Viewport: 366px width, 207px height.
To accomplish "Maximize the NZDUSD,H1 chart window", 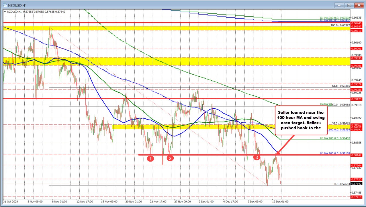I will (x=349, y=5).
